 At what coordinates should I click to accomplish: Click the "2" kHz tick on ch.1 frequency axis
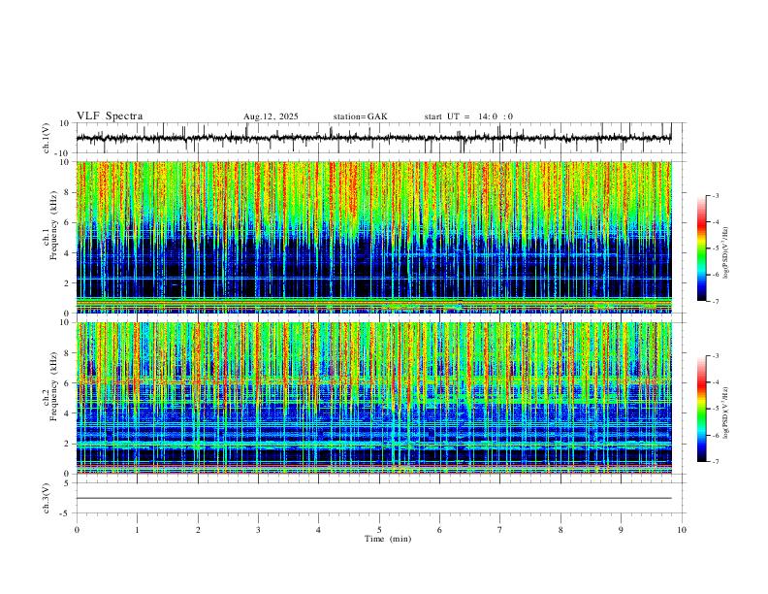(67, 283)
